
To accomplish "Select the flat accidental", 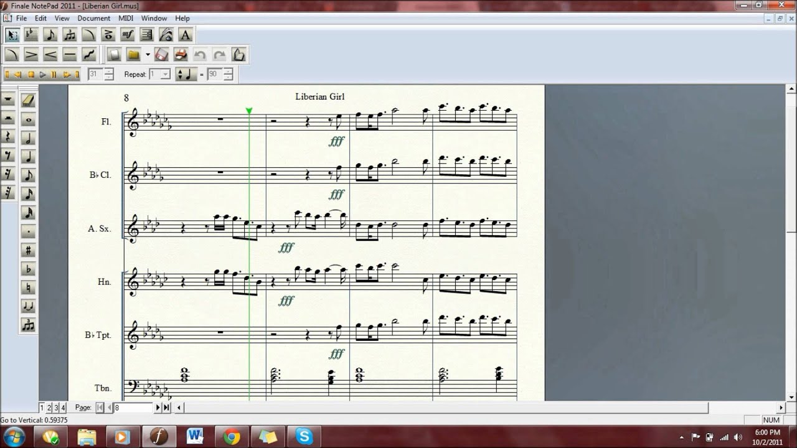I will pos(28,269).
